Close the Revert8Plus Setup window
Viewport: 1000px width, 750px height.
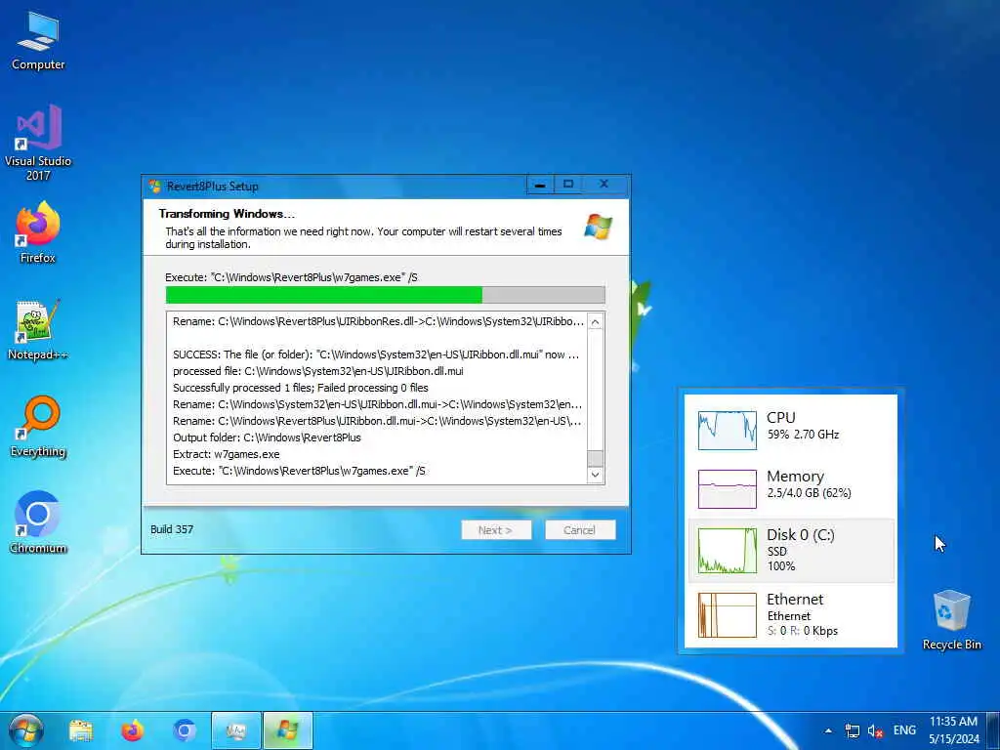[x=604, y=185]
